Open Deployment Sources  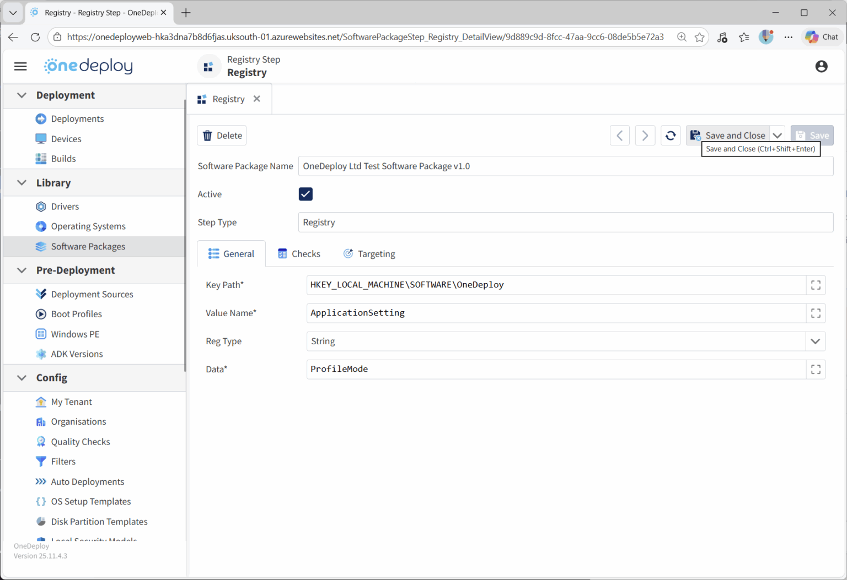(x=92, y=294)
